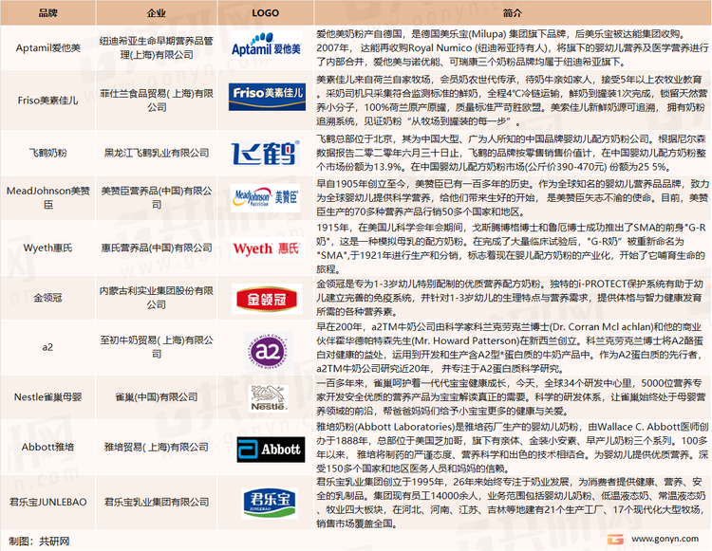Click the 君乐宝JUNLEBAO brand cell
The image size is (712, 551).
tap(48, 503)
